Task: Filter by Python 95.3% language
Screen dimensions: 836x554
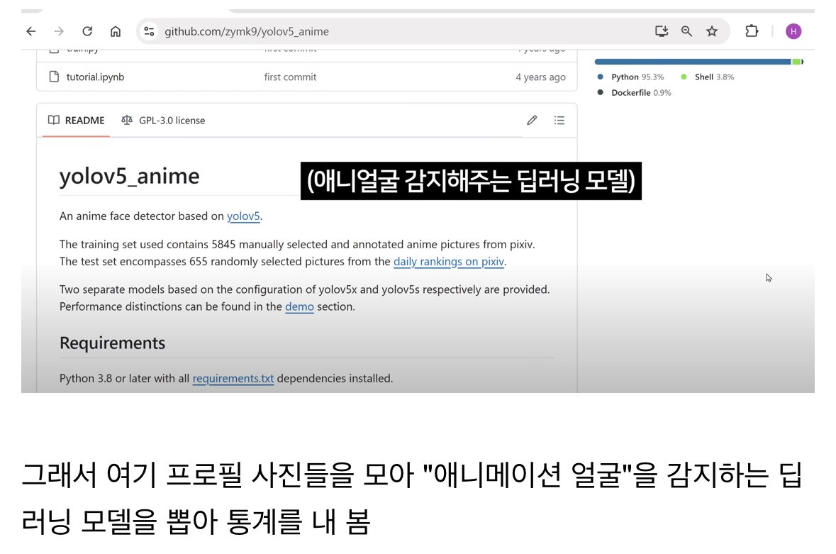Action: (631, 77)
